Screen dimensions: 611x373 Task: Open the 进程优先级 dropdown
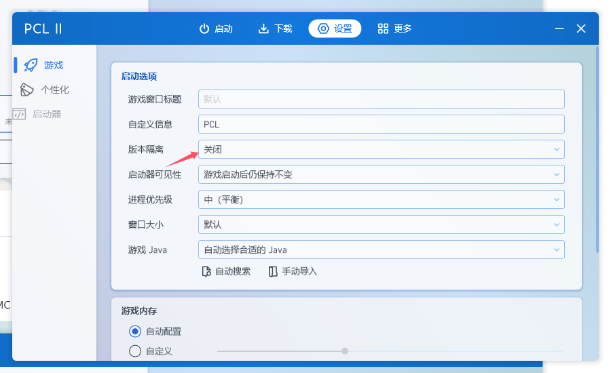point(381,199)
